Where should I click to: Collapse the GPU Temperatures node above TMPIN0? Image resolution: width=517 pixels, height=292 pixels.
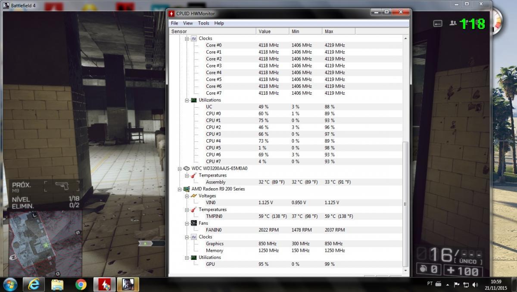click(x=187, y=210)
